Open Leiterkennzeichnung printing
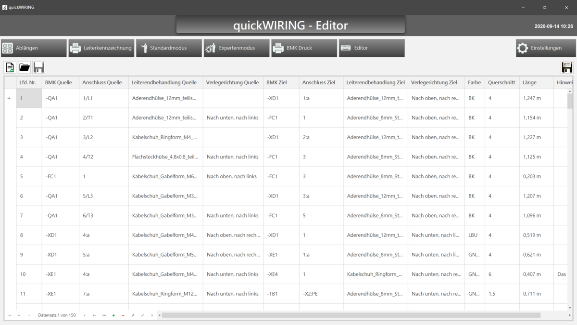577x325 pixels. 101,48
